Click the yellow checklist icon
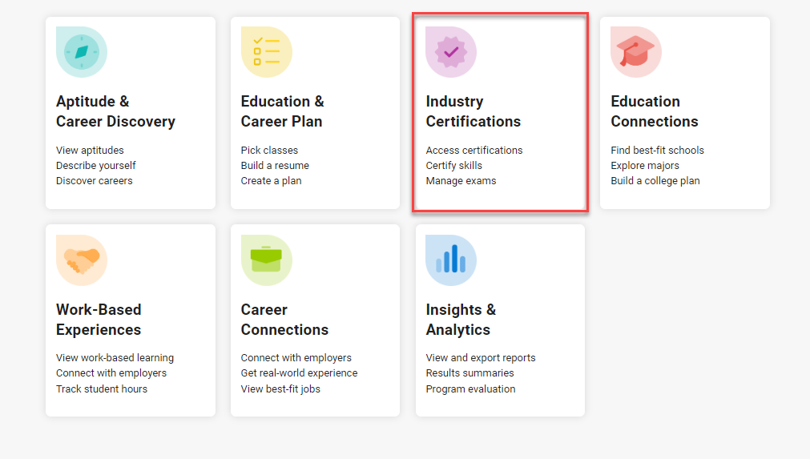The image size is (810, 459). (267, 52)
